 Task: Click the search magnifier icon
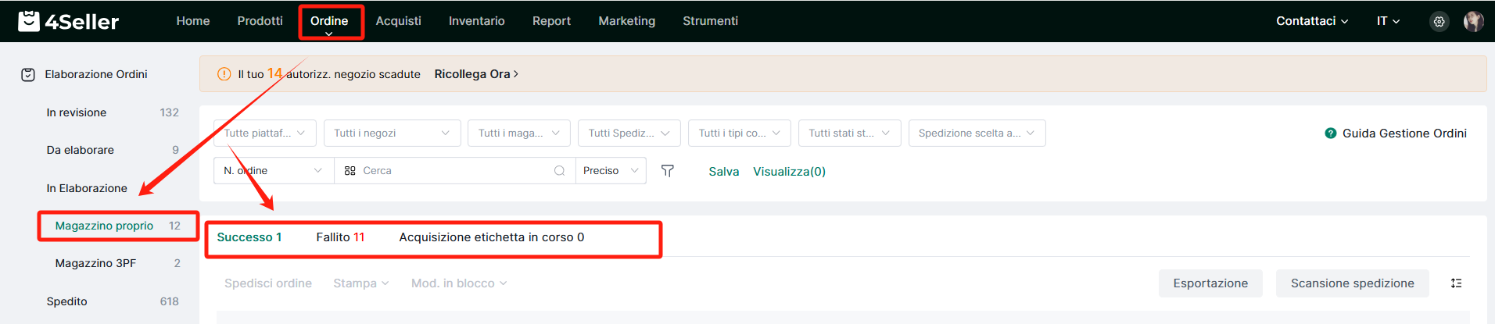pyautogui.click(x=559, y=171)
